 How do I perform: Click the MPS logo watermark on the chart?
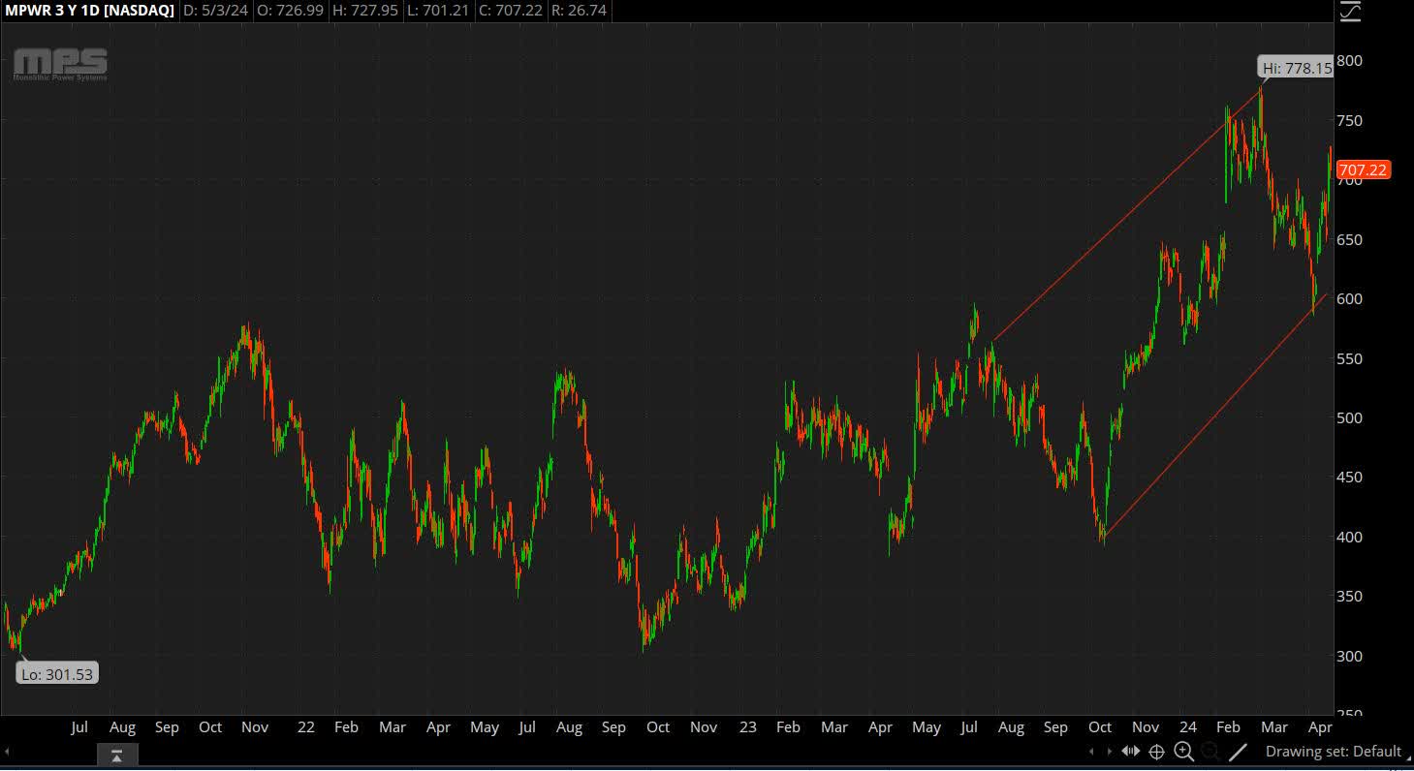coord(60,65)
